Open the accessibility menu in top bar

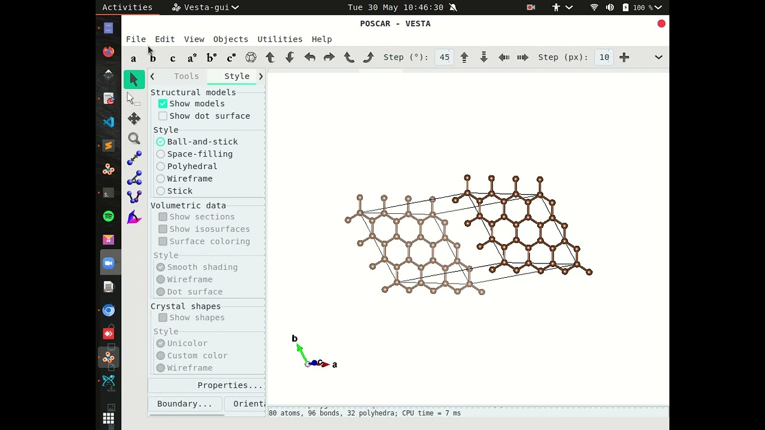click(562, 7)
